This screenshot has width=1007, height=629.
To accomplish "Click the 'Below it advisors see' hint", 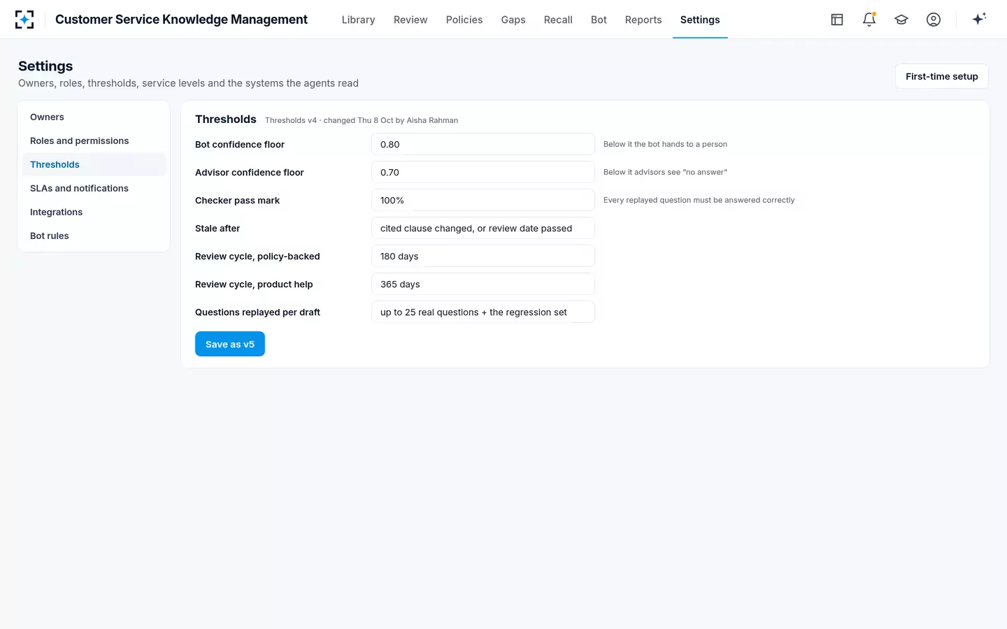I will 665,172.
